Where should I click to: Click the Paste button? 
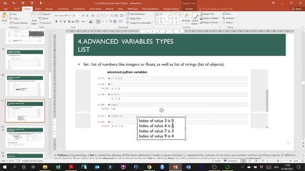(4, 18)
